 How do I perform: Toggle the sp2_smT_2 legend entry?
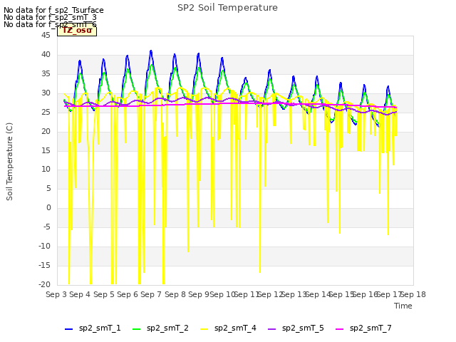coord(160,328)
